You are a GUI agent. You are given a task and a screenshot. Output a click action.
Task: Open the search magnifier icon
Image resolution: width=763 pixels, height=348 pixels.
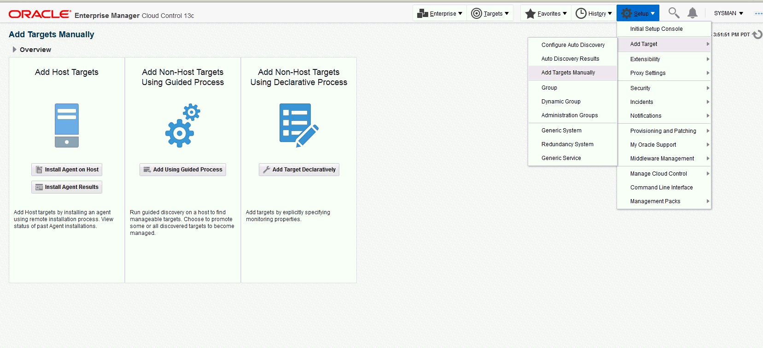coord(674,13)
